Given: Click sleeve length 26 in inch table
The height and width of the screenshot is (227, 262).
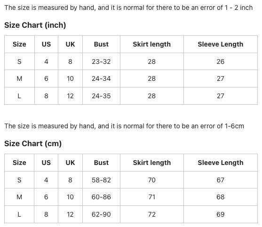Looking at the screenshot, I should point(221,62).
